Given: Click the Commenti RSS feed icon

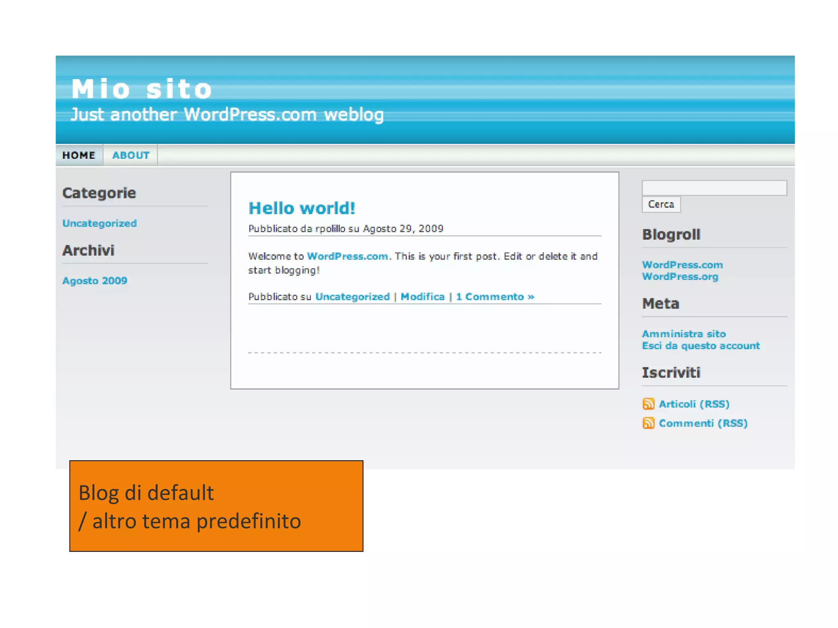Looking at the screenshot, I should point(648,423).
